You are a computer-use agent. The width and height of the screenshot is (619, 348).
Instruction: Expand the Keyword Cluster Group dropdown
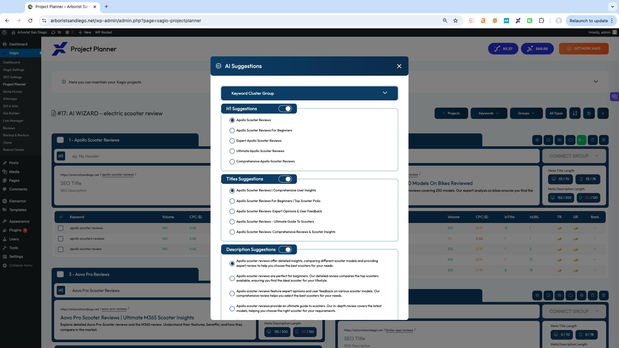(x=309, y=93)
